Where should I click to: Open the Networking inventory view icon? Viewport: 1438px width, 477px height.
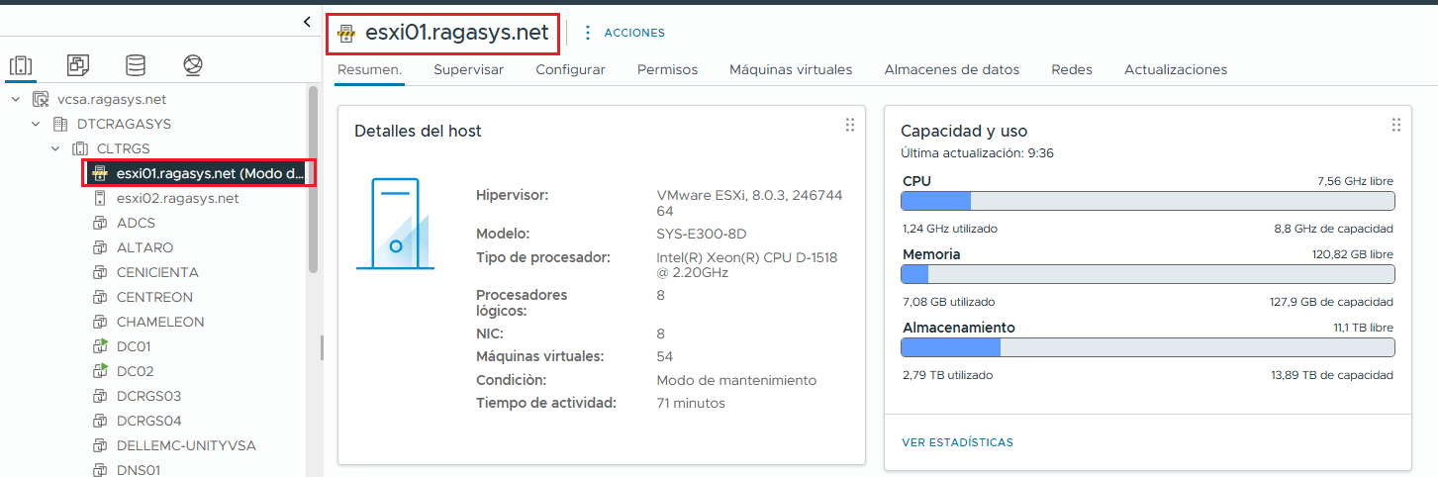click(193, 66)
